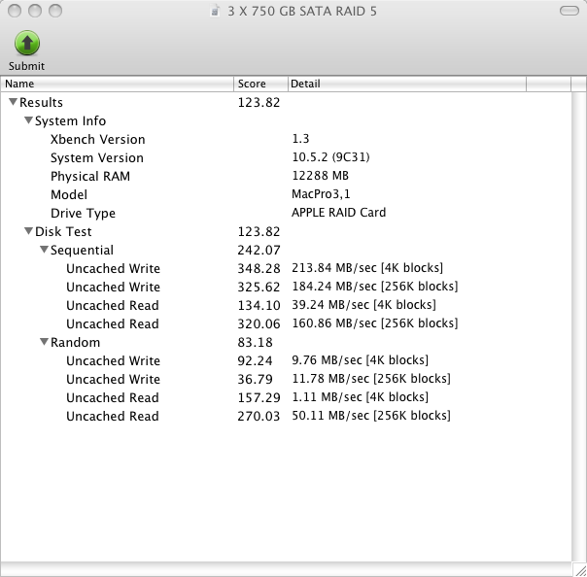Select Uncached Read row scoring 320.06
This screenshot has width=587, height=577.
(286, 323)
